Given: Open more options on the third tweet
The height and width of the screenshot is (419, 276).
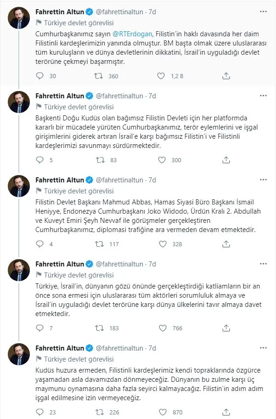Looking at the screenshot, I should coord(264,179).
